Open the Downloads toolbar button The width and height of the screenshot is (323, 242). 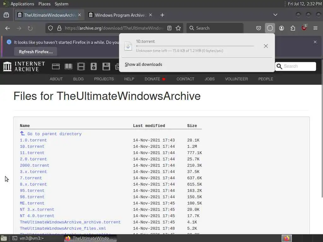pos(270,28)
